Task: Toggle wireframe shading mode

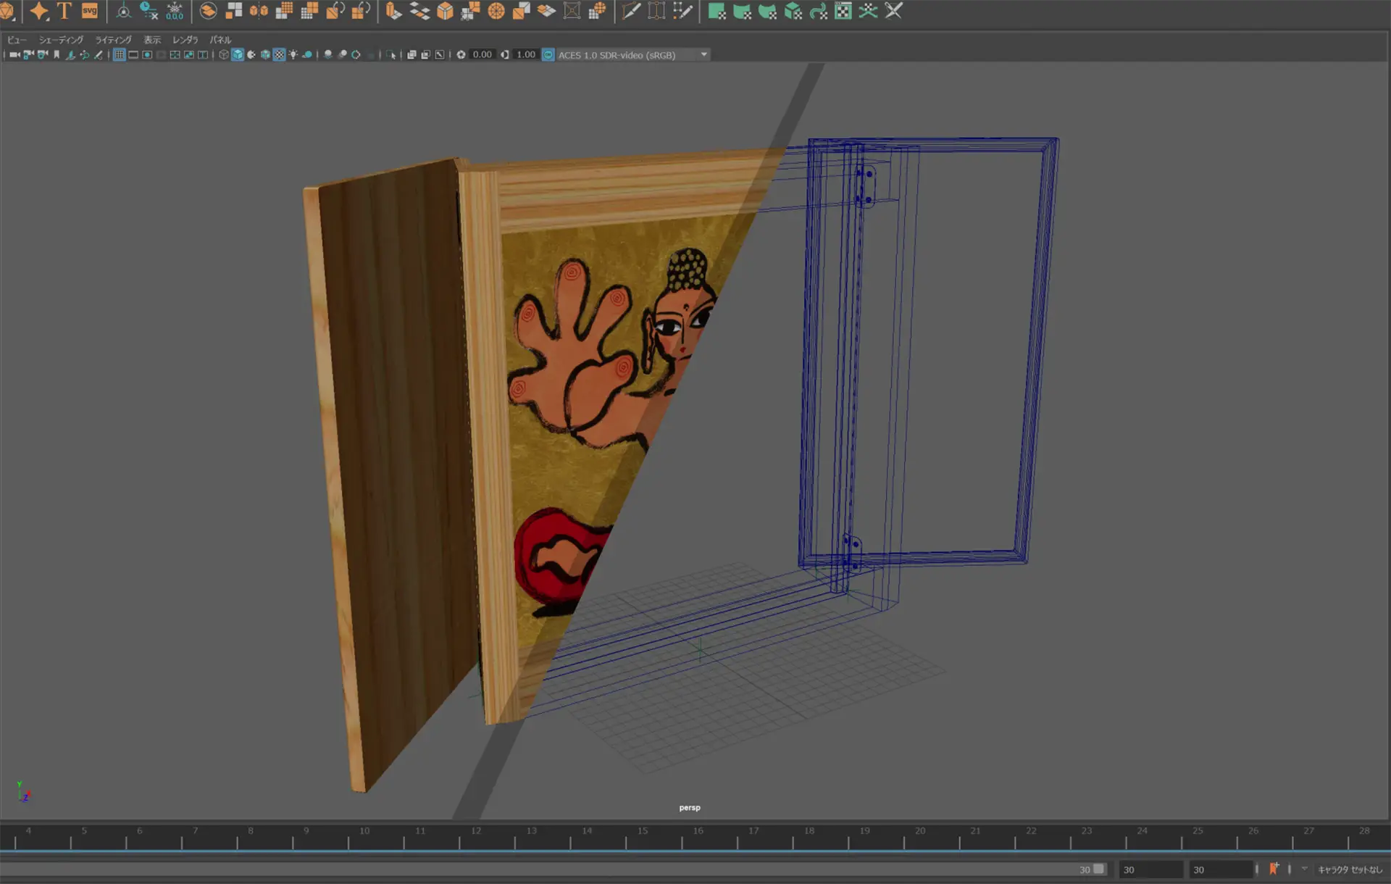Action: [224, 54]
